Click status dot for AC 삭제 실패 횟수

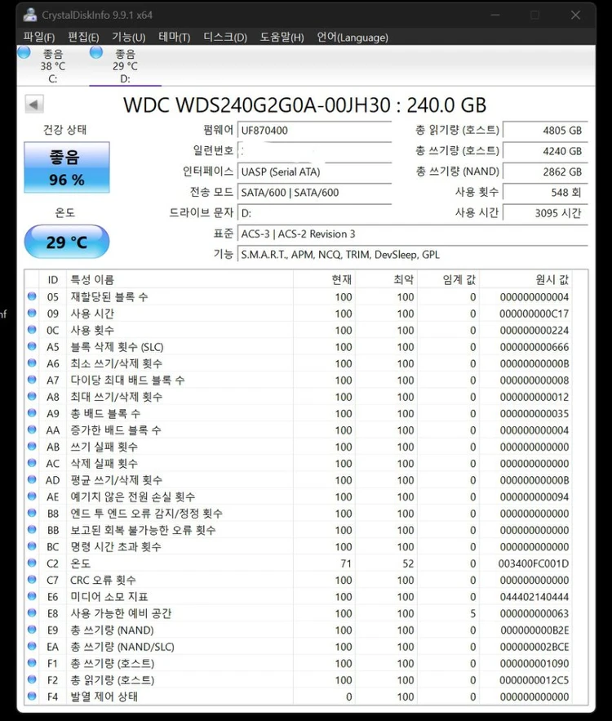click(x=32, y=463)
